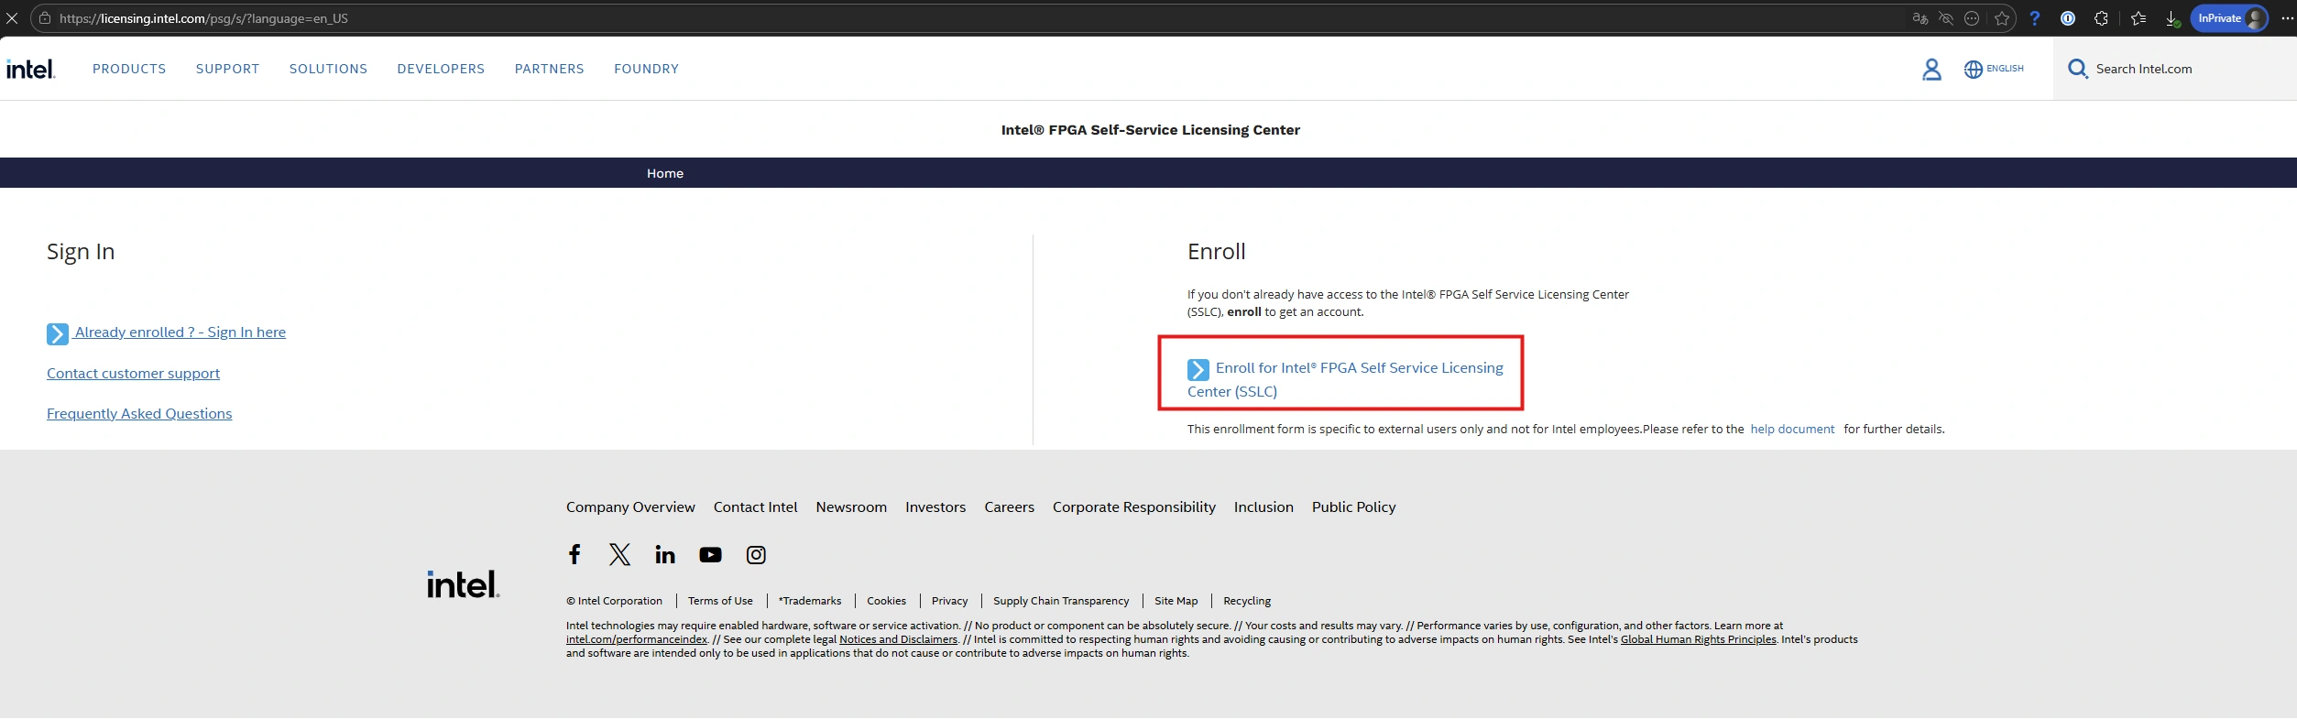Click the Facebook icon in footer
This screenshot has height=719, width=2297.
point(574,554)
